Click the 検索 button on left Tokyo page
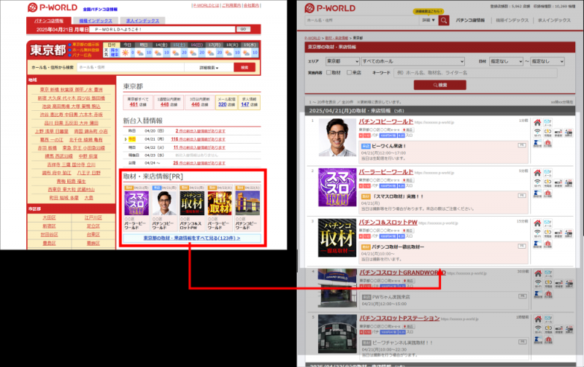The width and height of the screenshot is (584, 367). 245,67
